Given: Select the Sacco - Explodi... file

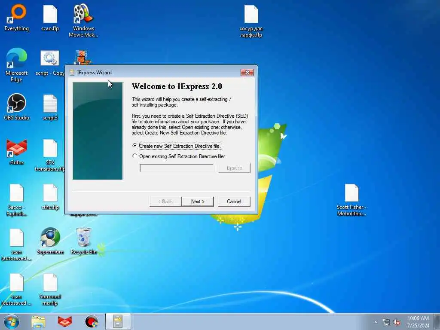Looking at the screenshot, I should coord(17,200).
